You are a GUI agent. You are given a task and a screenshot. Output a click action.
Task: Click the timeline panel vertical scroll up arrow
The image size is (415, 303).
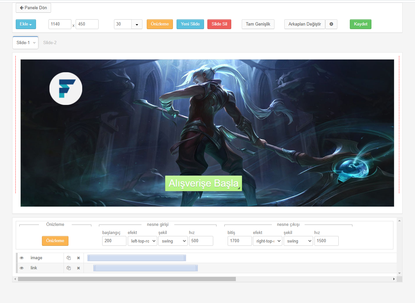pos(399,221)
